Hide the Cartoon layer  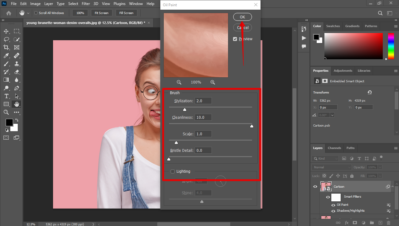point(315,187)
